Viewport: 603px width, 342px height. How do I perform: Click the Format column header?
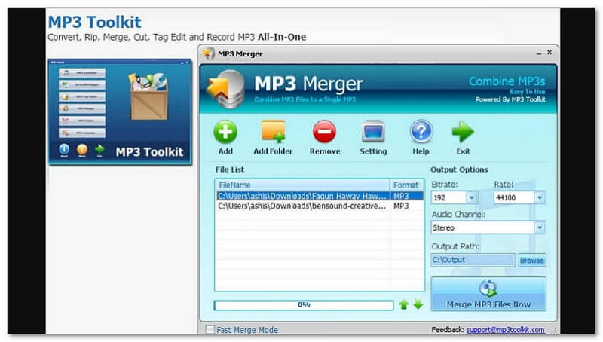coord(407,185)
